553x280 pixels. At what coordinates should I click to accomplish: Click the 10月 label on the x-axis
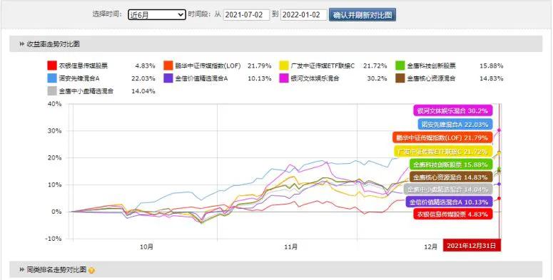click(146, 247)
